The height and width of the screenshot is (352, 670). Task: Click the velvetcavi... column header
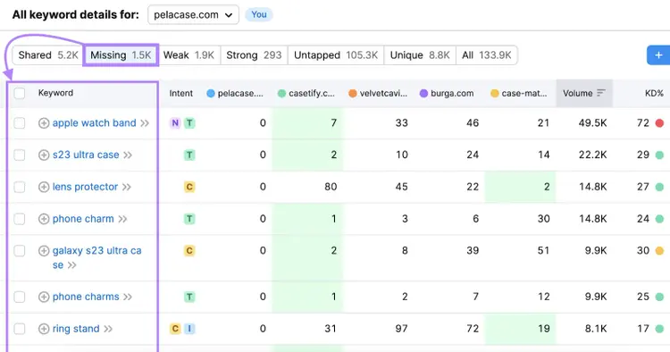(x=379, y=93)
